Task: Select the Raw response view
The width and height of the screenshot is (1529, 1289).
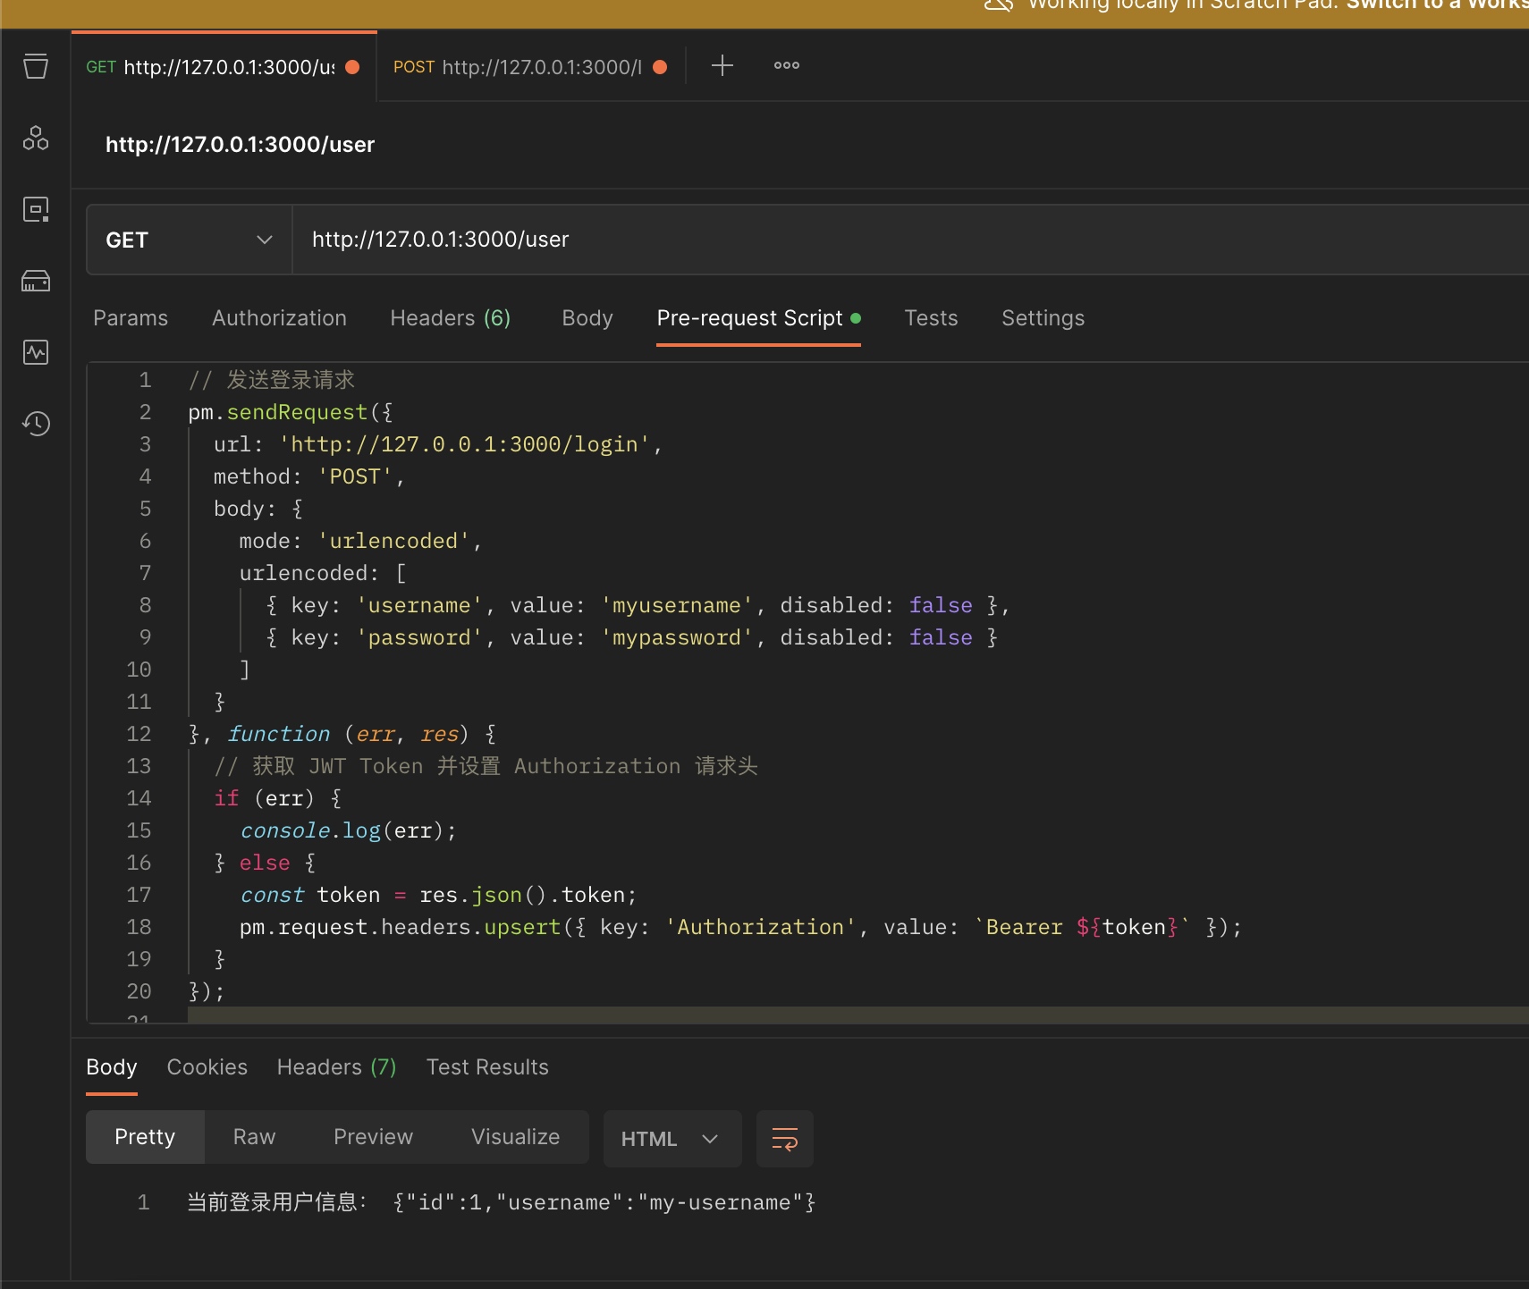Action: coord(254,1137)
